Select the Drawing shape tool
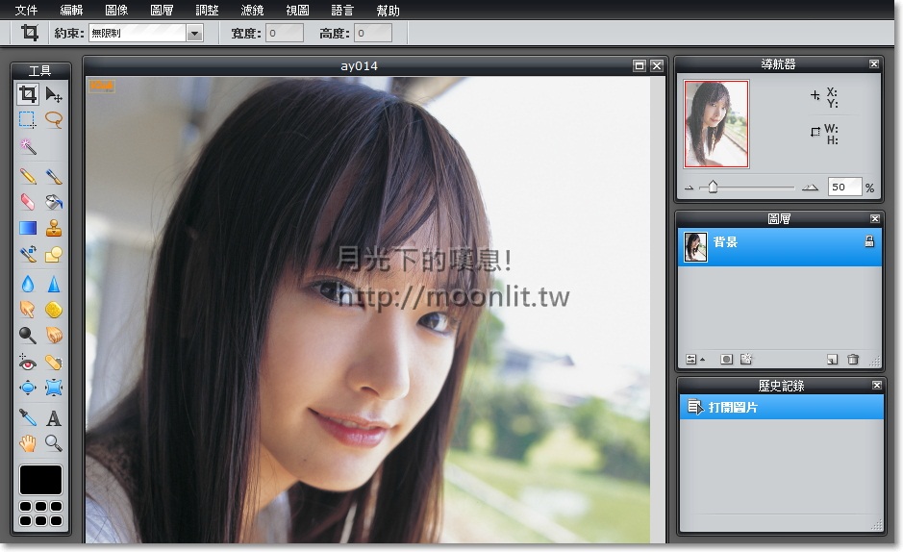The height and width of the screenshot is (552, 903). pyautogui.click(x=54, y=254)
